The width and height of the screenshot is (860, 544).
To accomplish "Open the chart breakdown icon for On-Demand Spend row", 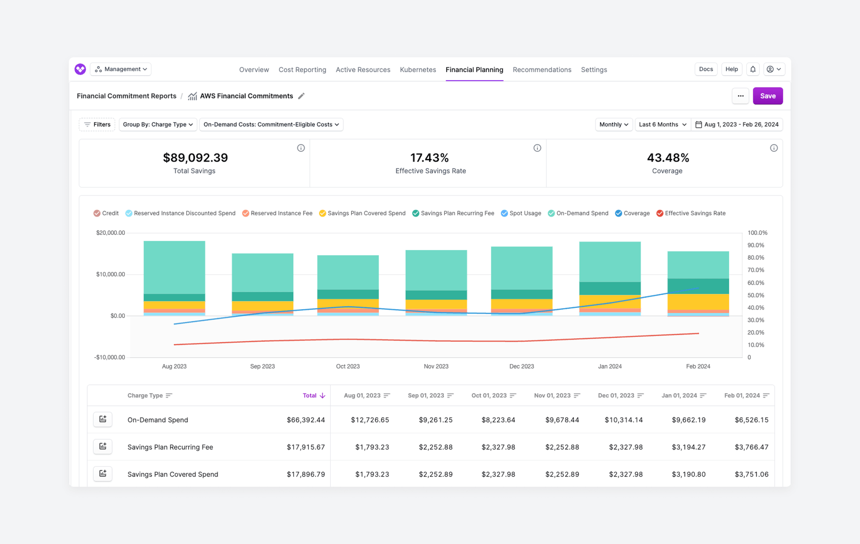I will [103, 419].
